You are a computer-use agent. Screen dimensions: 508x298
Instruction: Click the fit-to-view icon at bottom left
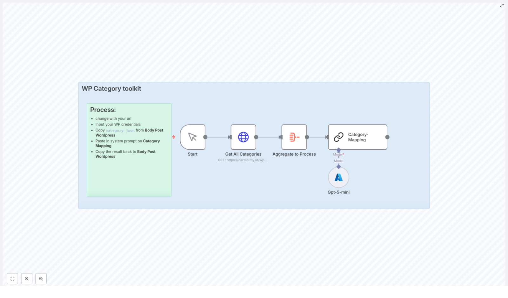[x=12, y=279]
